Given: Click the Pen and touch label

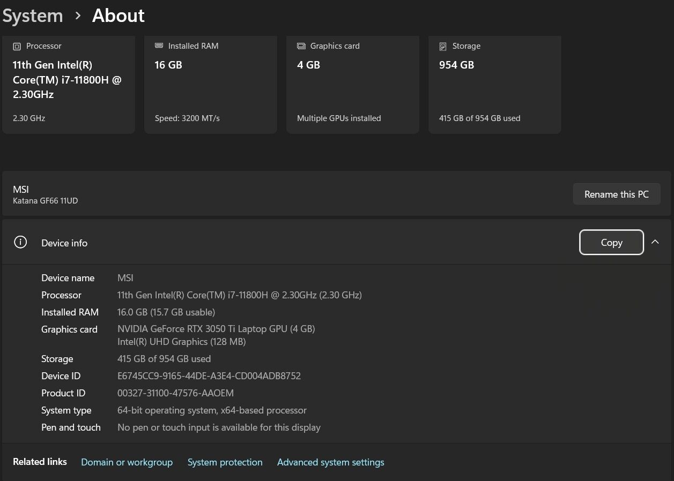Looking at the screenshot, I should pyautogui.click(x=71, y=427).
